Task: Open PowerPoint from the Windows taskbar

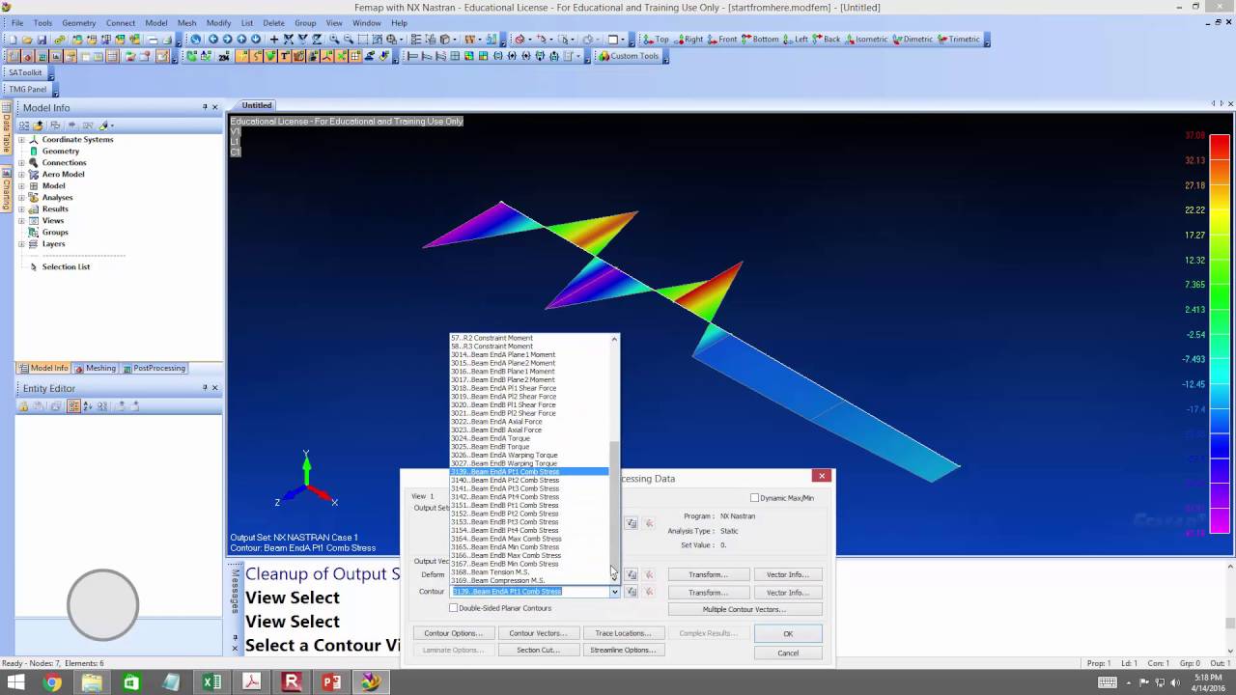Action: click(x=331, y=682)
